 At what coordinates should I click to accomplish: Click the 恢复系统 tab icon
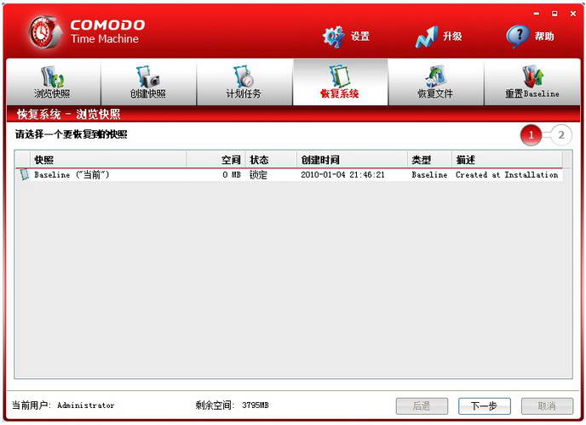pyautogui.click(x=339, y=76)
